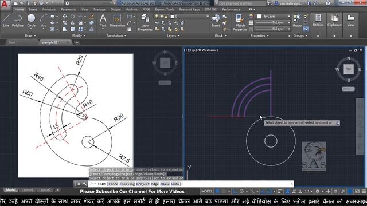Select the Array tool icon in Modify panel
The width and height of the screenshot is (367, 206).
(x=80, y=29)
